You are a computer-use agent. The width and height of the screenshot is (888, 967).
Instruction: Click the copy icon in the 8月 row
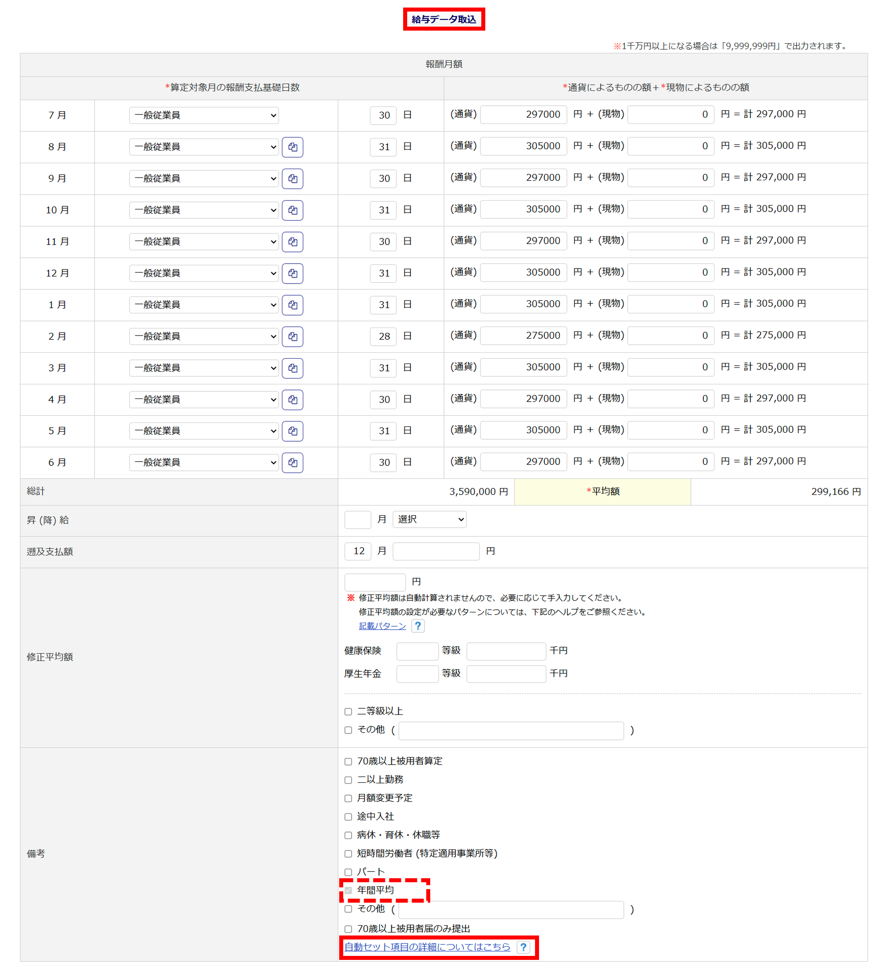point(292,147)
